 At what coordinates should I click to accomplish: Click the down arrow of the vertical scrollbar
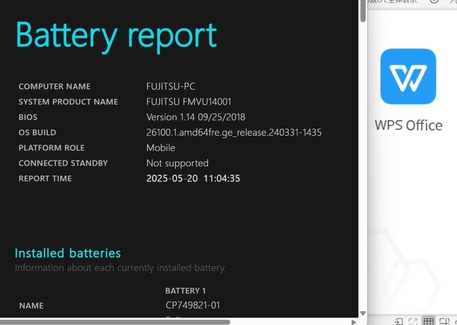(x=363, y=313)
